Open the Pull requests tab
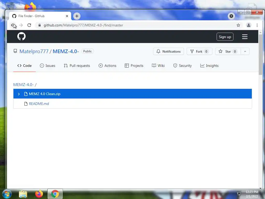 pyautogui.click(x=77, y=66)
